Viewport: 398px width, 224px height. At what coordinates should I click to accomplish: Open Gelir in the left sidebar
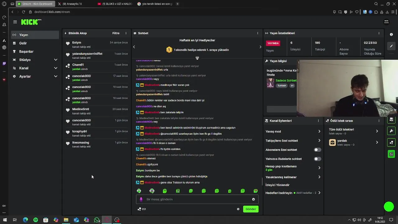coord(35,43)
